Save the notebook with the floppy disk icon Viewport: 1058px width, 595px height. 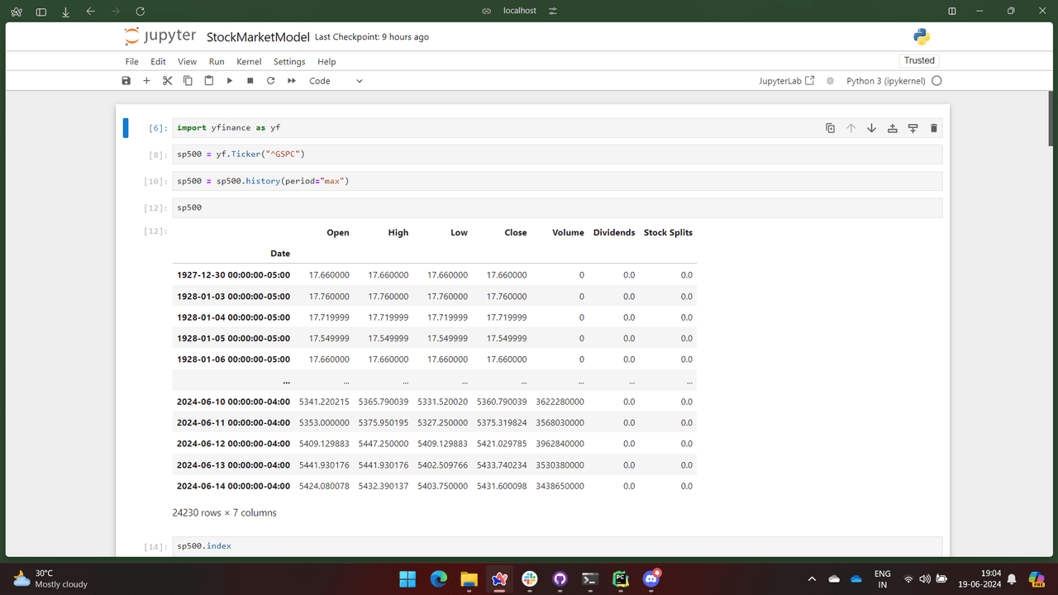(126, 81)
